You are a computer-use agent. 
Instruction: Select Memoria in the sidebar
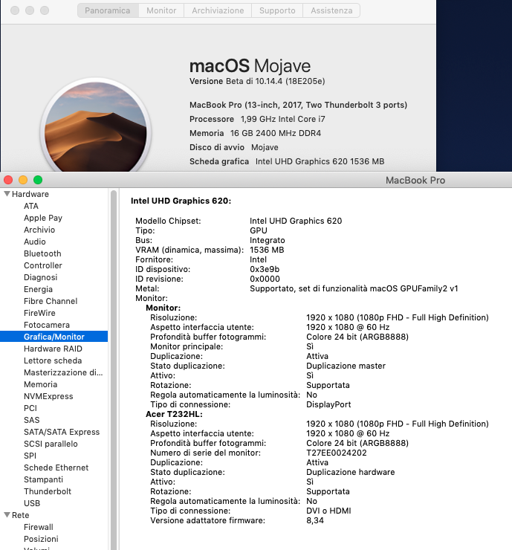(x=40, y=384)
